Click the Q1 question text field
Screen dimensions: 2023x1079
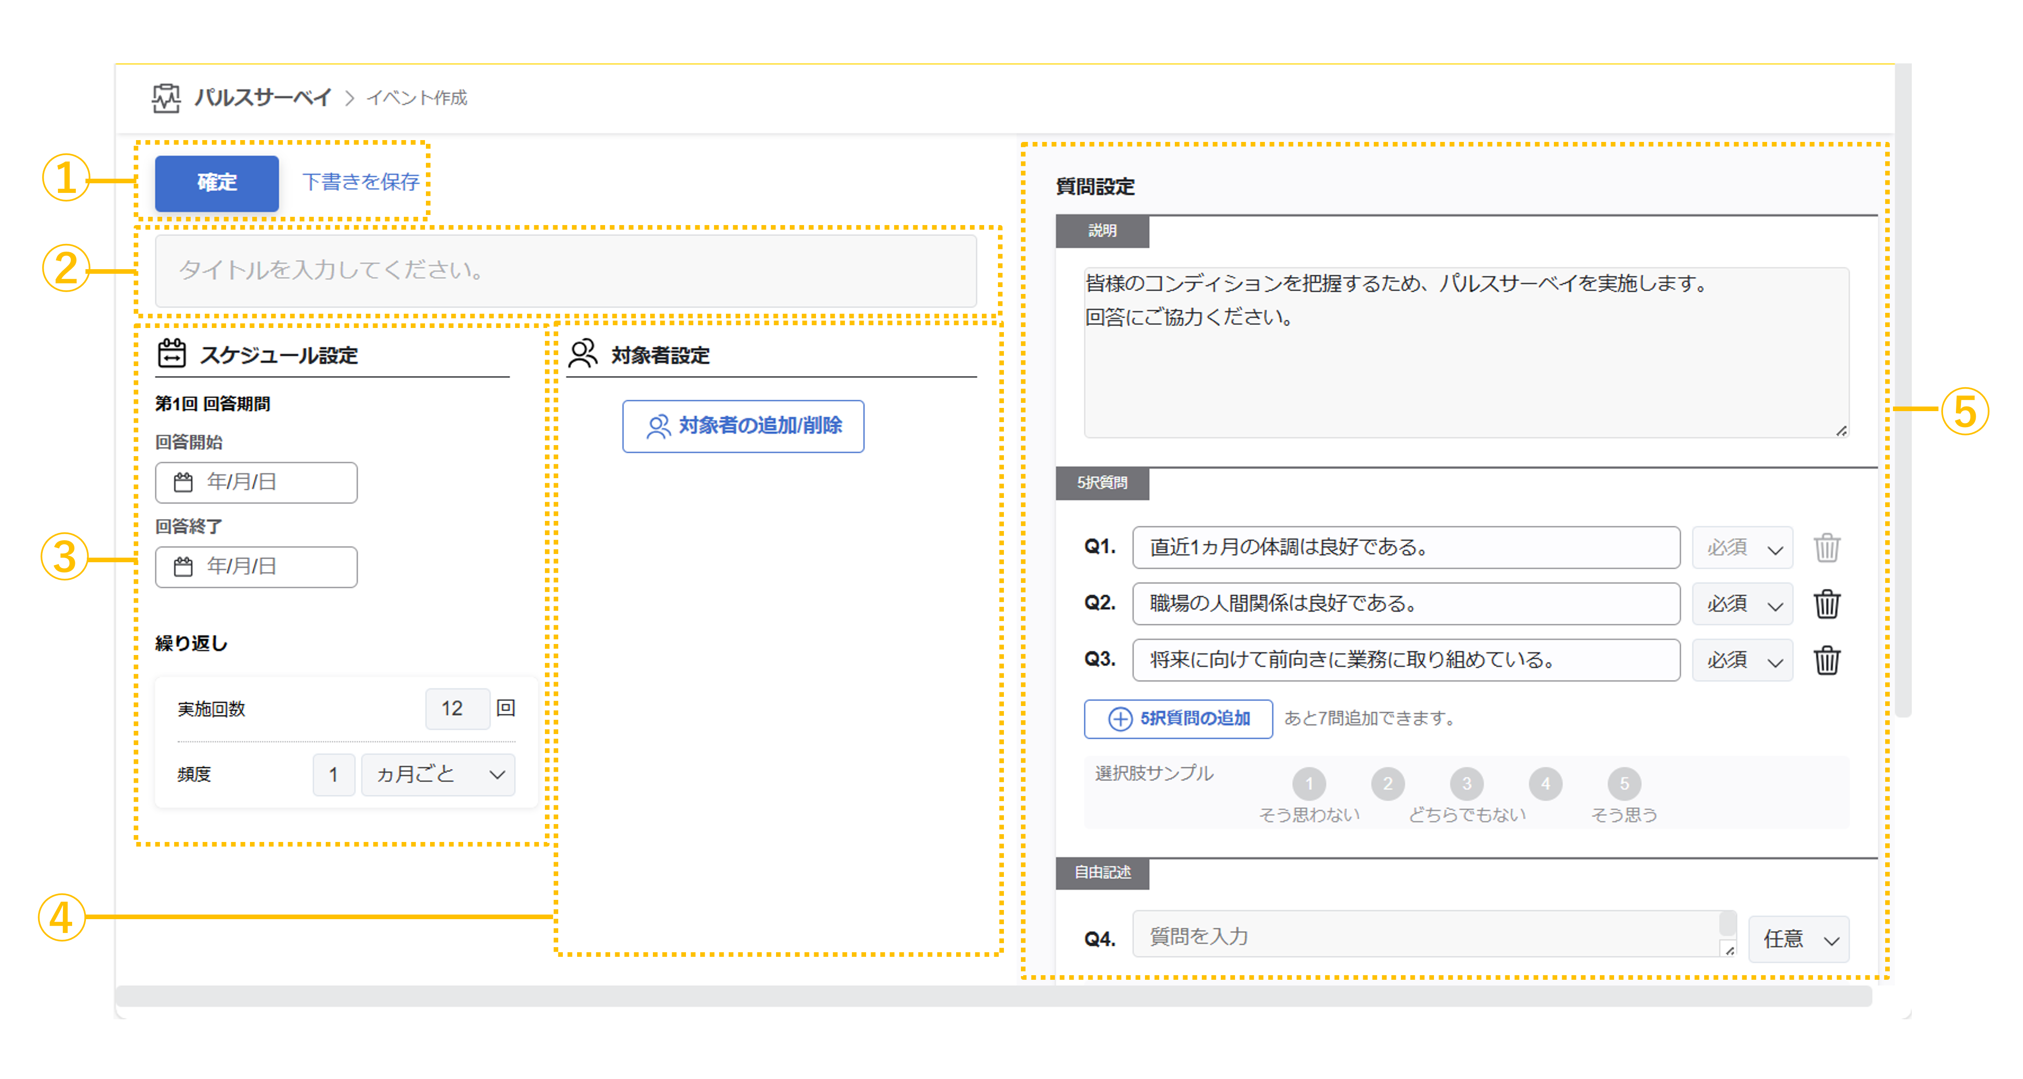1406,548
